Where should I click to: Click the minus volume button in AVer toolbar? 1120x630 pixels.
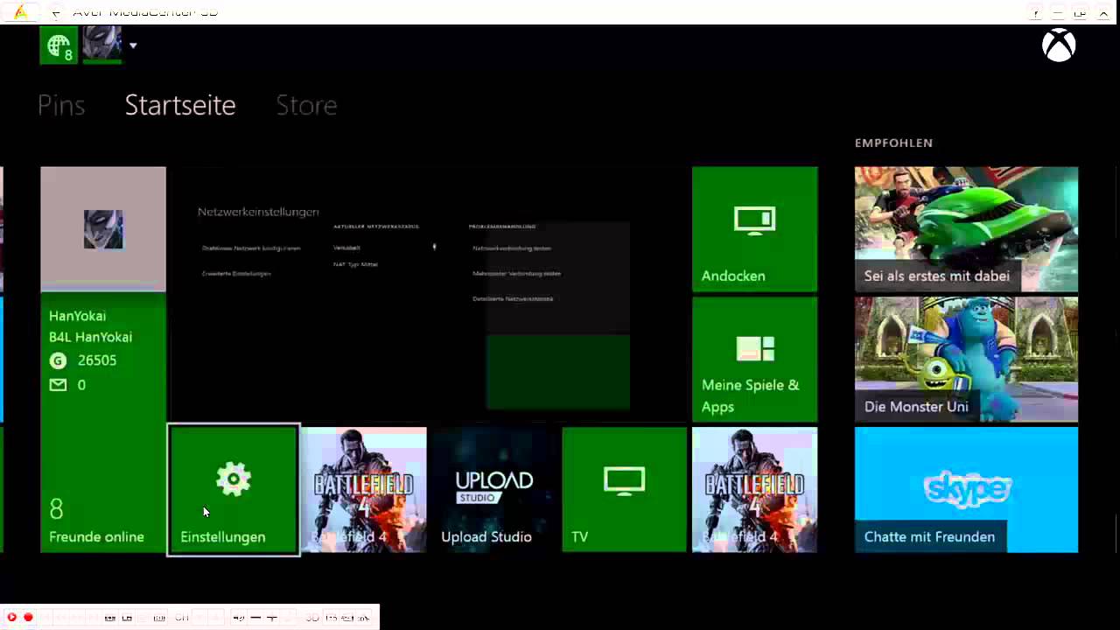255,618
